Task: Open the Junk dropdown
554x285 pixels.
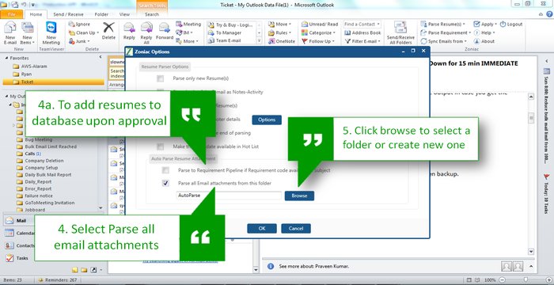Action: 79,41
